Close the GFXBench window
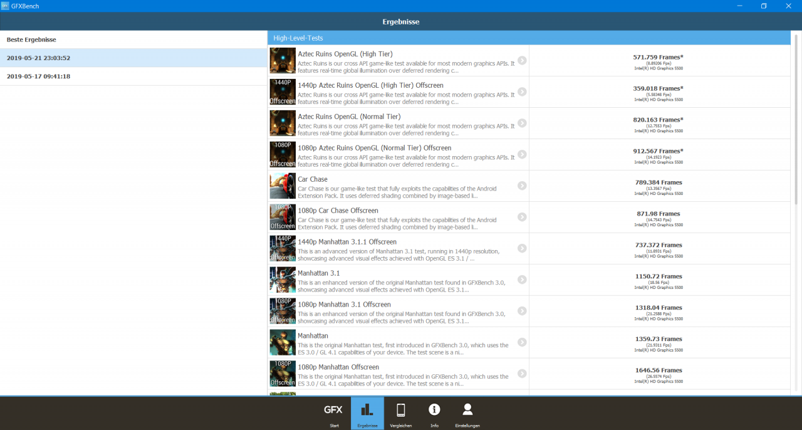 point(789,6)
